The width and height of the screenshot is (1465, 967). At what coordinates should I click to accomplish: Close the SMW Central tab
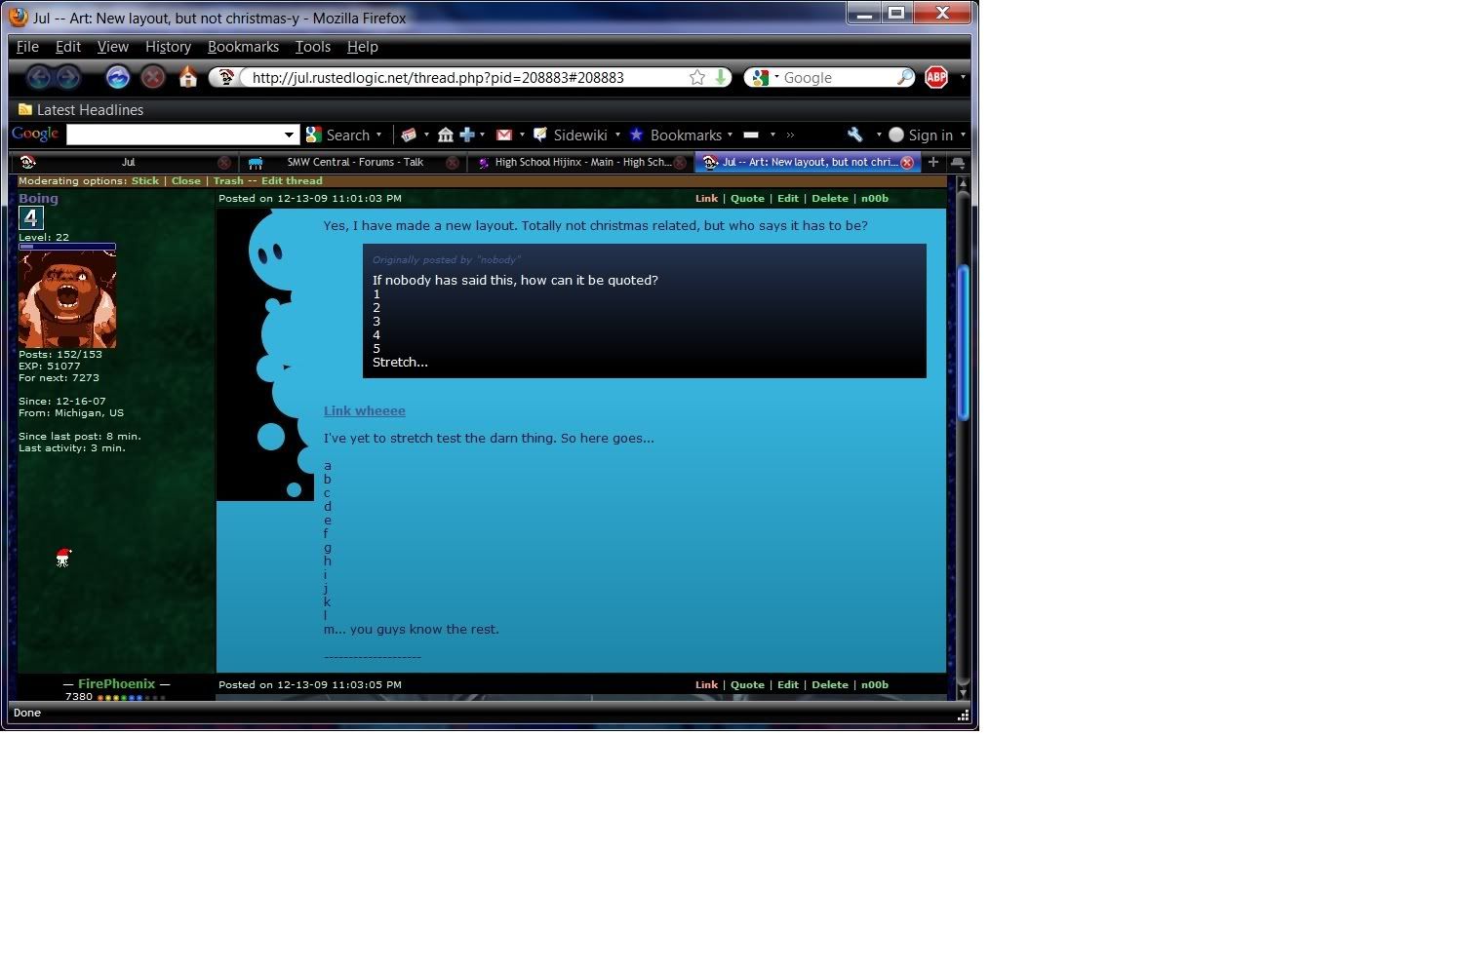point(452,163)
